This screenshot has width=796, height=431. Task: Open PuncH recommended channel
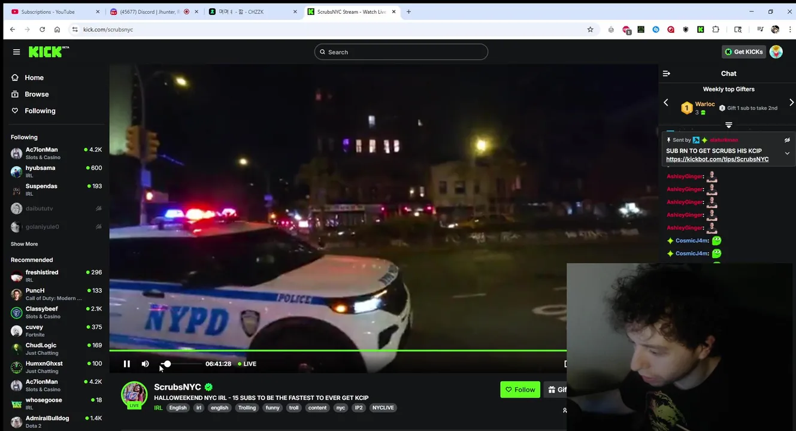[x=56, y=295]
